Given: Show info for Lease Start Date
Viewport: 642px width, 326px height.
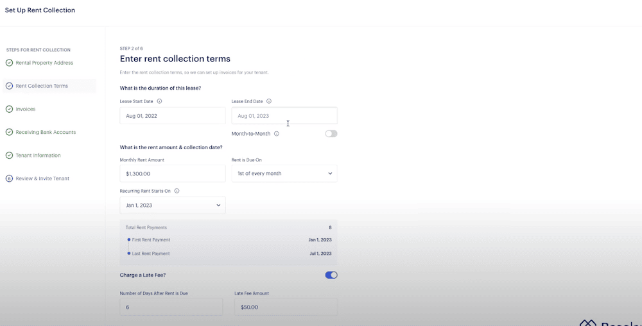Looking at the screenshot, I should tap(160, 101).
